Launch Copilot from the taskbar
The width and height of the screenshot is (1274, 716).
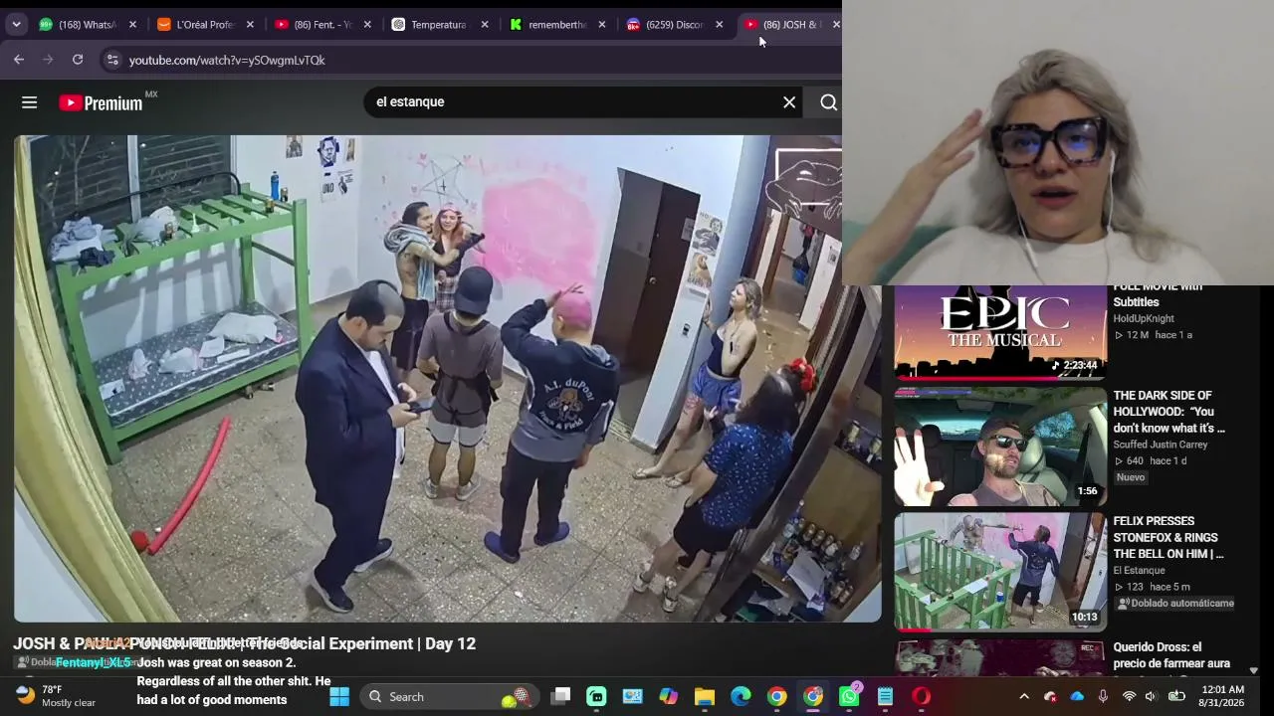click(x=668, y=696)
